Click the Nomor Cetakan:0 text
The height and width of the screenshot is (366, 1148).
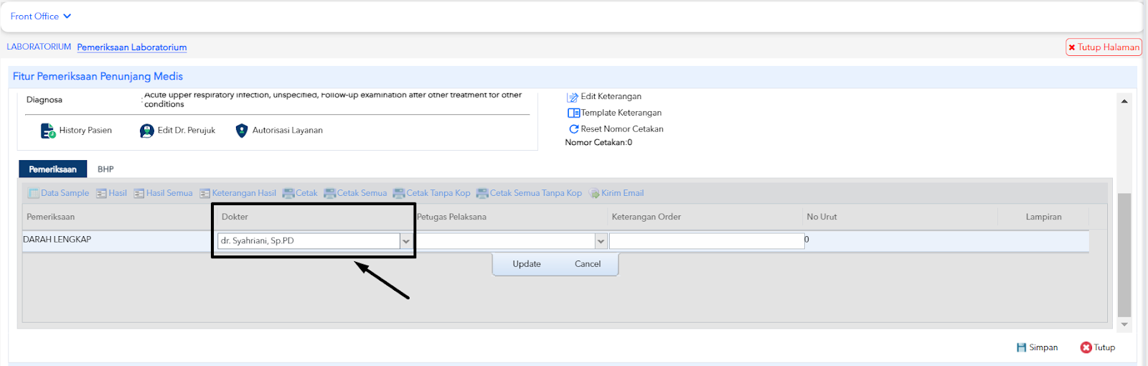(x=598, y=143)
